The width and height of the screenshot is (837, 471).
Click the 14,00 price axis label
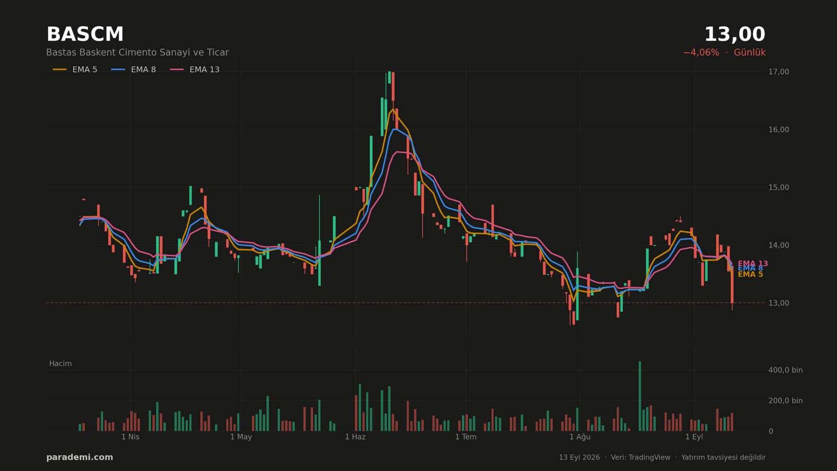(x=778, y=245)
